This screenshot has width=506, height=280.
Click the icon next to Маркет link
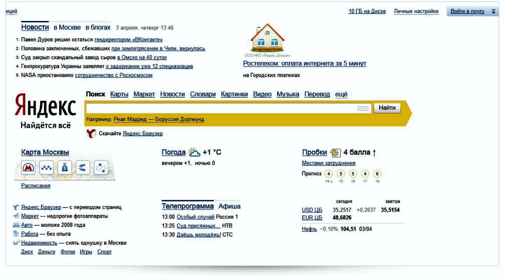pos(16,216)
